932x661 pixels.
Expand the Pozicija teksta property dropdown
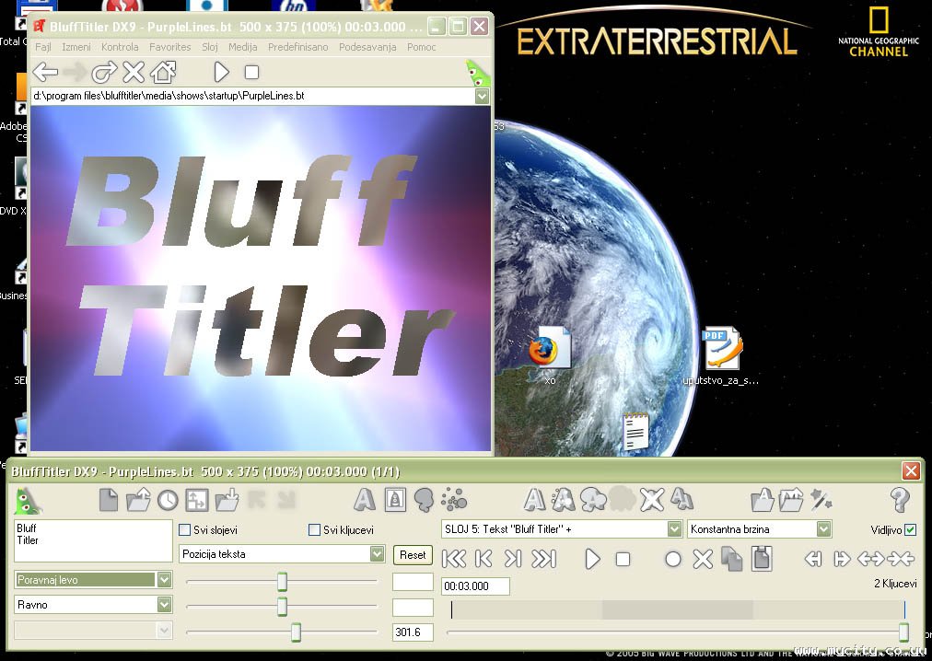pyautogui.click(x=377, y=554)
